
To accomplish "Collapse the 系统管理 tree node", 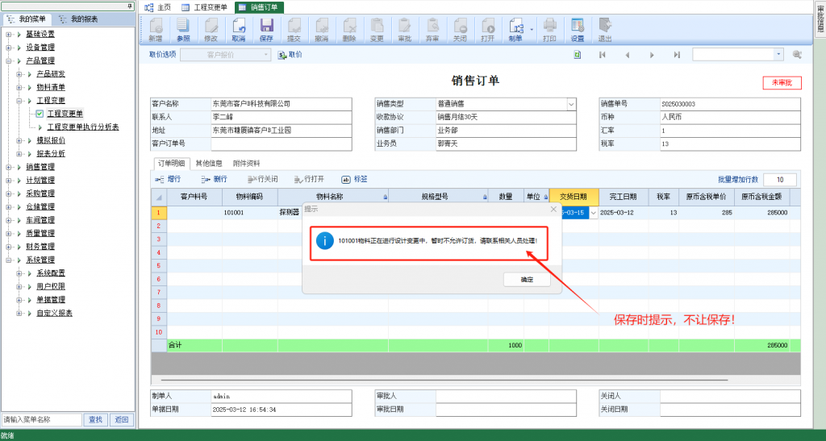I will pos(8,260).
